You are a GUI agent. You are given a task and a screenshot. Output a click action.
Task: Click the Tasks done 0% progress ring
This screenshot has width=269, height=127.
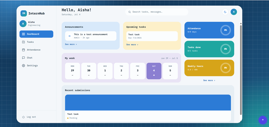(225, 49)
